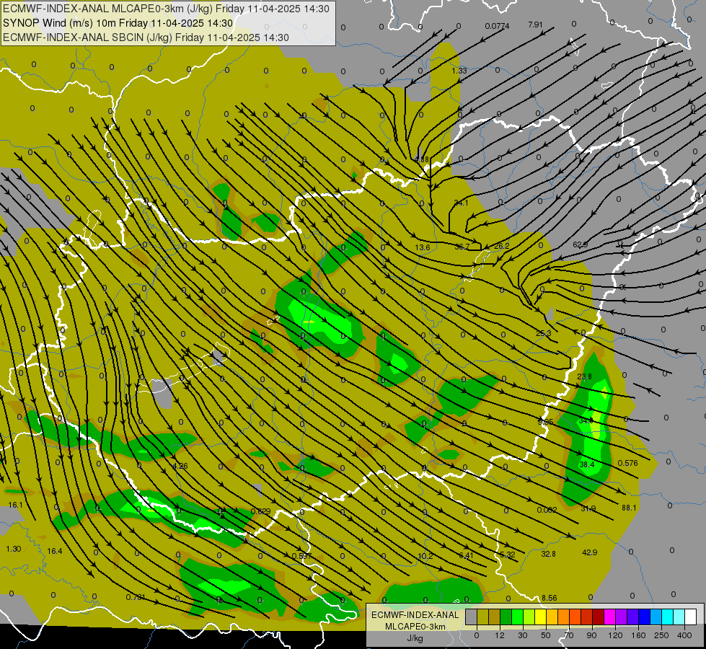Click the map value 6.41
Screen dimensions: 706x649
coord(466,555)
